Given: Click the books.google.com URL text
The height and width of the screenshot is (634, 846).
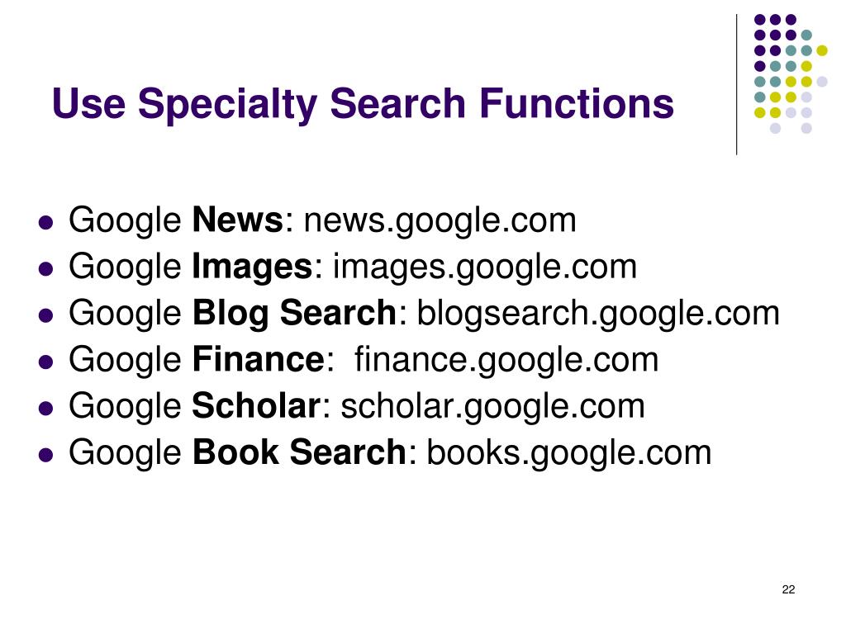Looking at the screenshot, I should pyautogui.click(x=569, y=452).
